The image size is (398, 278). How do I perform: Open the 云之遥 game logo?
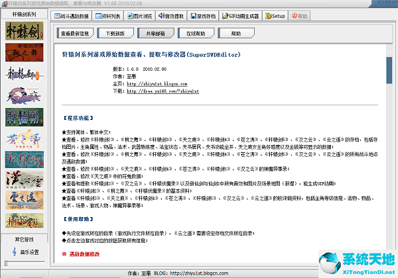(x=25, y=200)
